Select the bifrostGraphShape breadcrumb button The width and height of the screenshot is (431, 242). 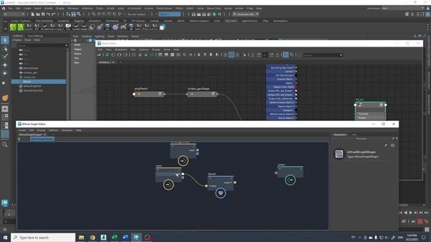tap(42, 139)
